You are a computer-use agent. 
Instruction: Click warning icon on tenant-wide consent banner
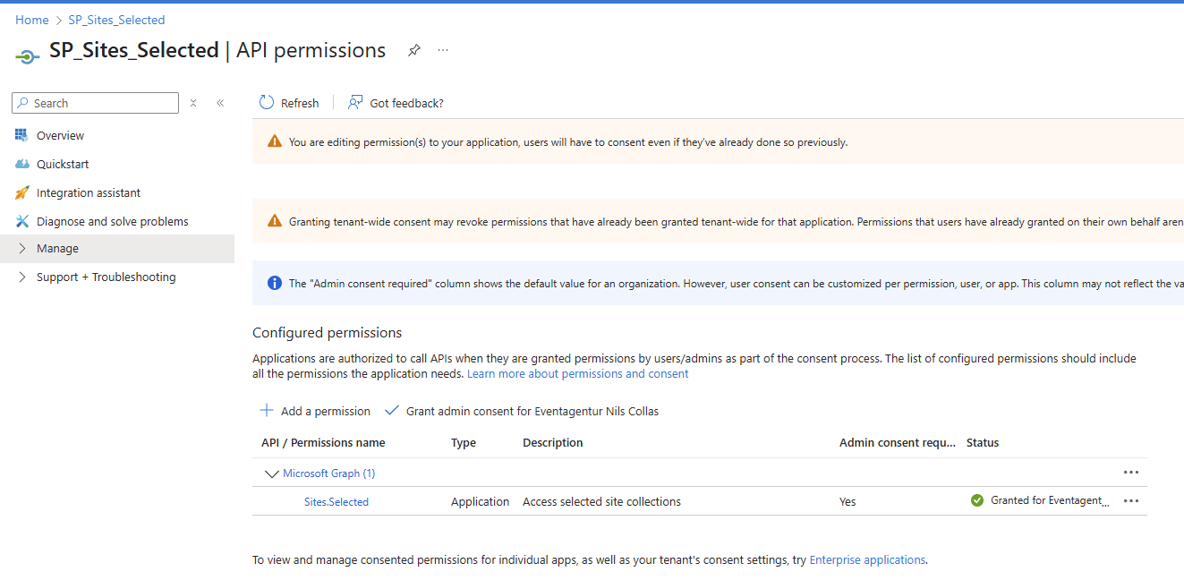[x=275, y=221]
